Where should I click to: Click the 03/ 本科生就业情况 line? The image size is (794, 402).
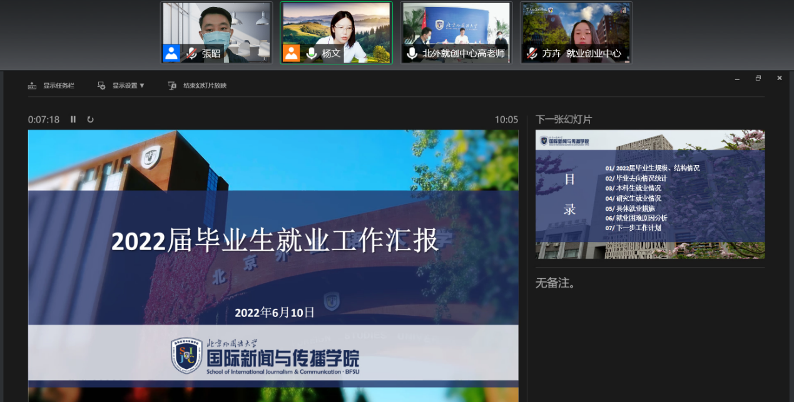(633, 188)
